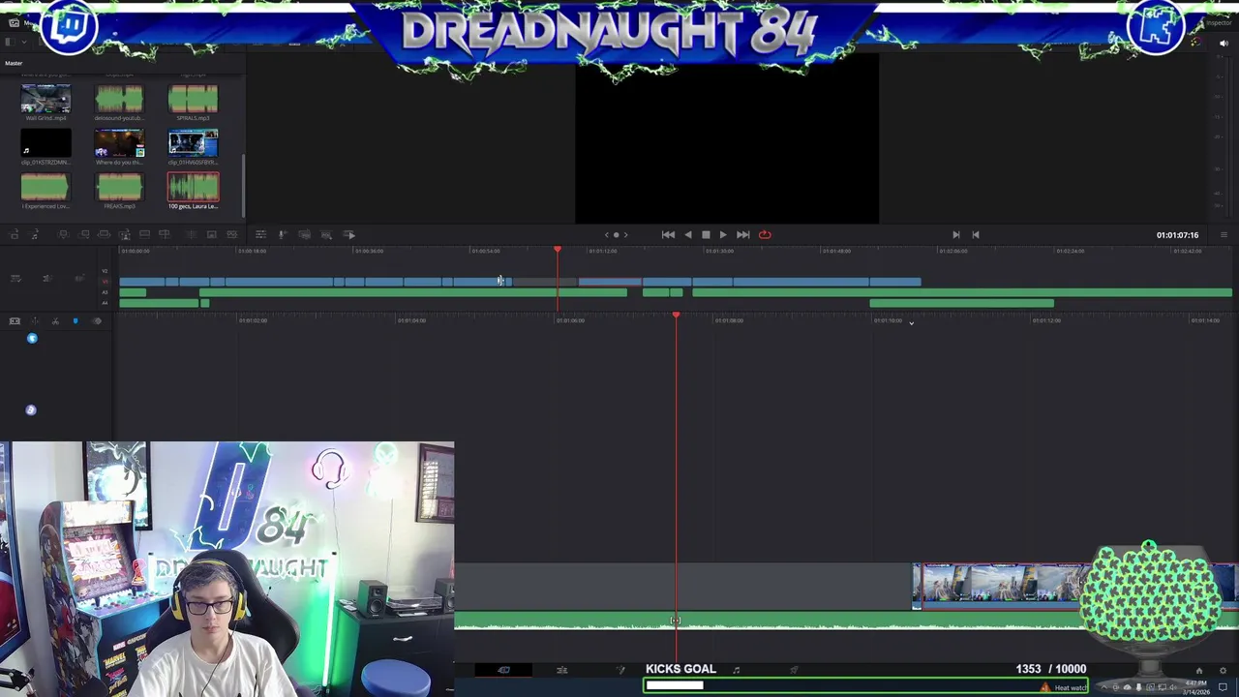Go to first frame transport button
Screen dimensions: 1239x697
[x=668, y=234]
